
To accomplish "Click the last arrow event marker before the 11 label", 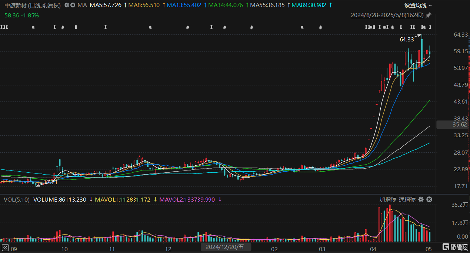I will coord(106,27).
